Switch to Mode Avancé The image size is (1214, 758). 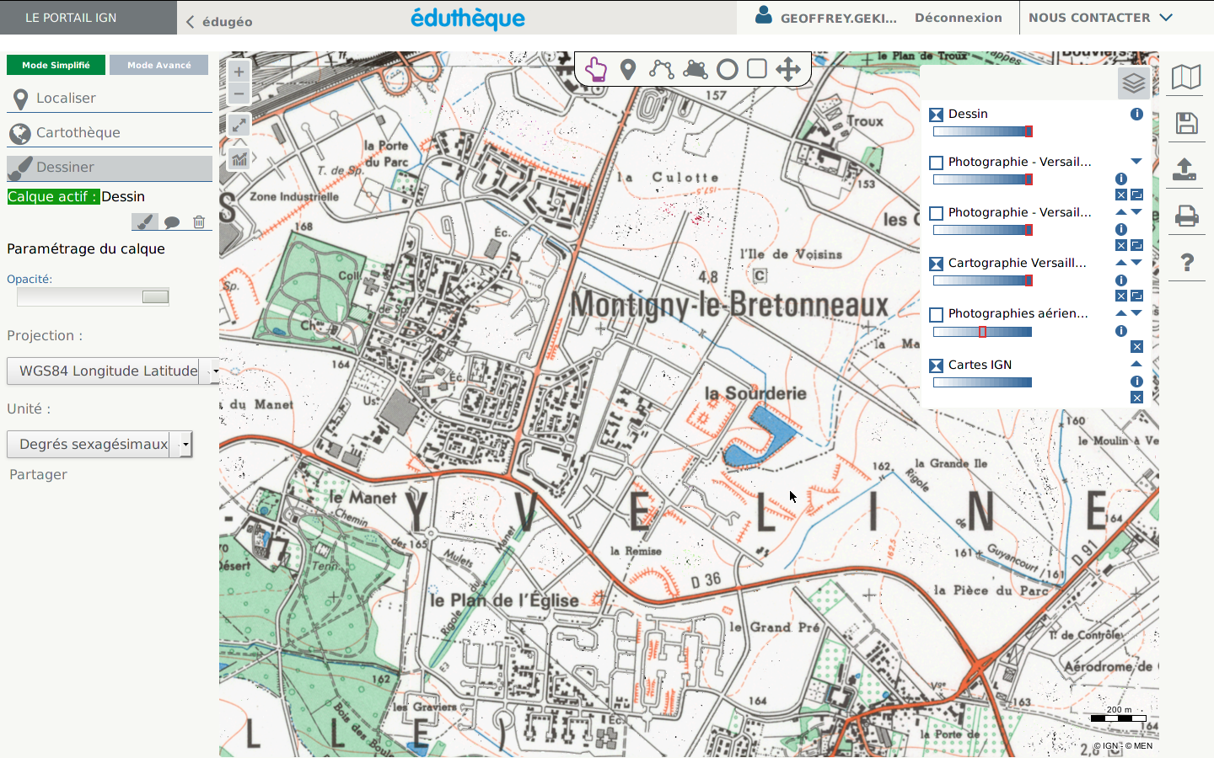[x=159, y=65]
